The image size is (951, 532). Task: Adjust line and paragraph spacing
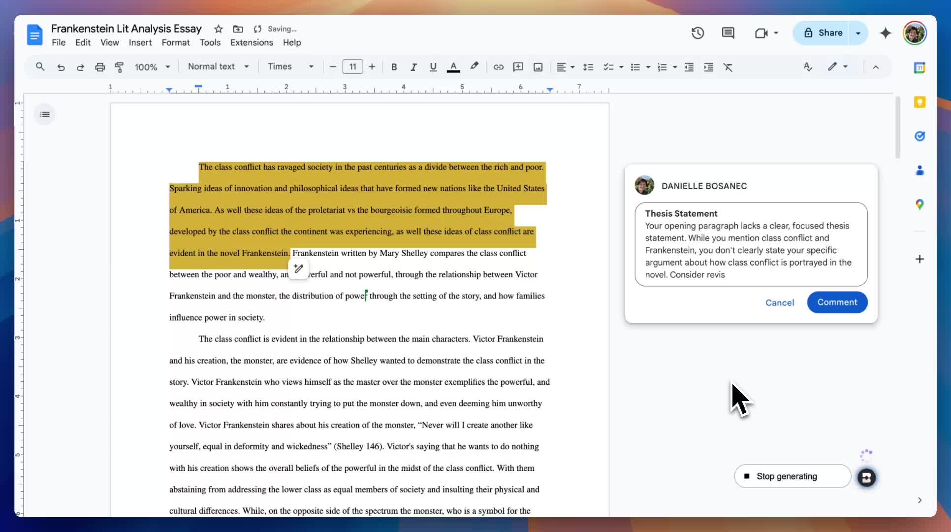(x=588, y=67)
